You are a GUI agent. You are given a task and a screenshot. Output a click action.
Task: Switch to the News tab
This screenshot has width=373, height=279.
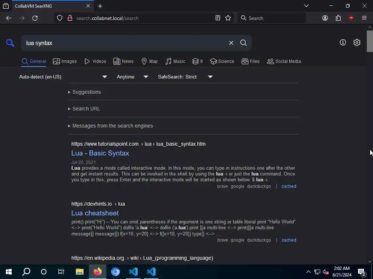(123, 61)
